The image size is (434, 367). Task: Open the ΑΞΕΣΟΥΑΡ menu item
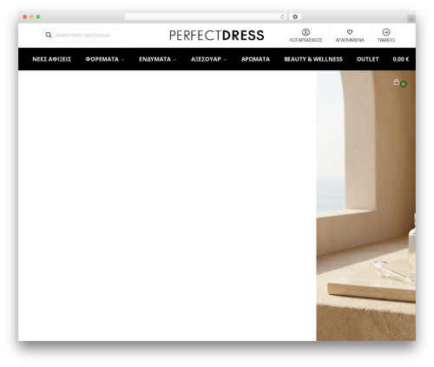pyautogui.click(x=206, y=59)
